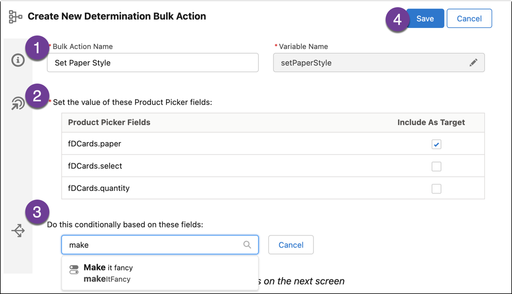Click the makeItFancy variable name text
Viewport: 512px width, 294px height.
tap(107, 279)
